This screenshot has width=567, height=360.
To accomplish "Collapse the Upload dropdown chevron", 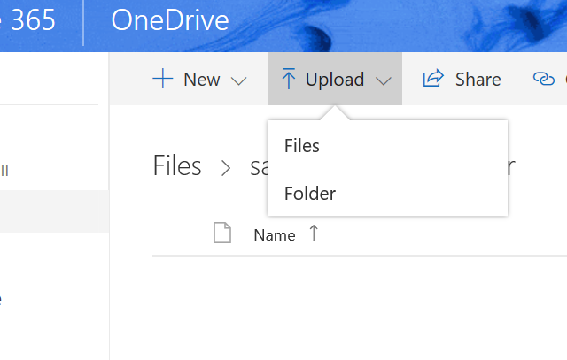I will (383, 80).
